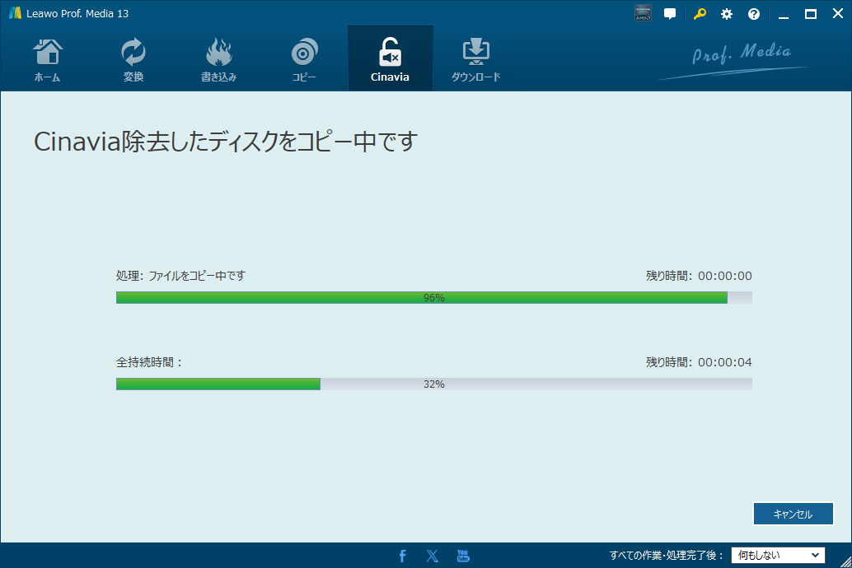
Task: Click the 96% file copy progress bar
Action: (x=434, y=297)
